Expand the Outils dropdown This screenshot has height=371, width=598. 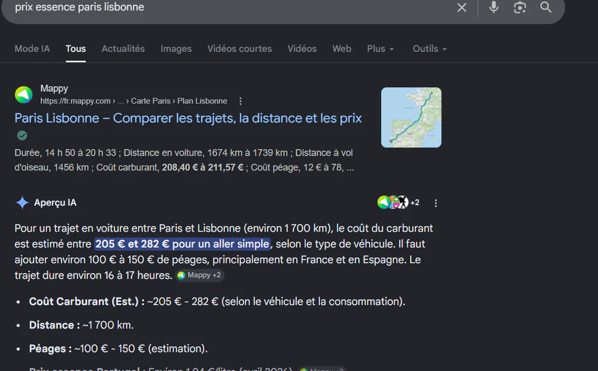[x=429, y=49]
